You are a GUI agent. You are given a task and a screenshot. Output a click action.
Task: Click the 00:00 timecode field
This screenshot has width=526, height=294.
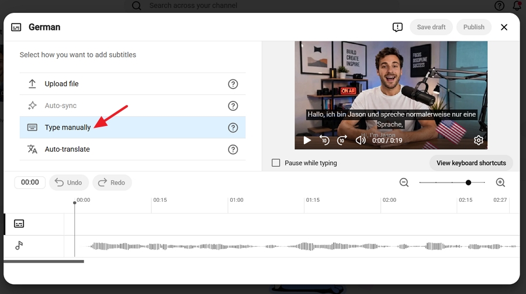30,182
